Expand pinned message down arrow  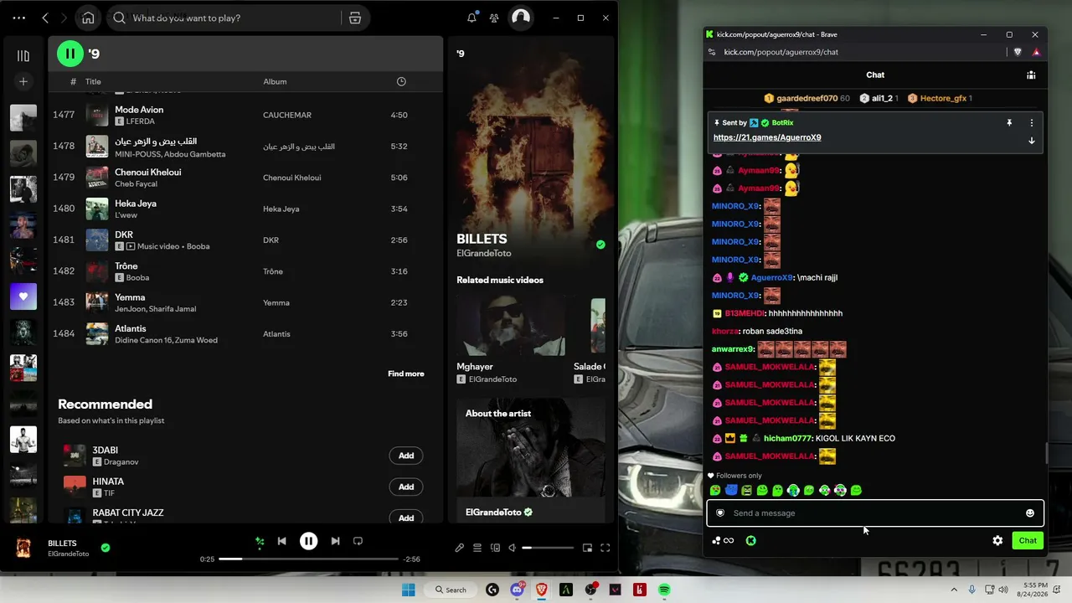pos(1032,141)
